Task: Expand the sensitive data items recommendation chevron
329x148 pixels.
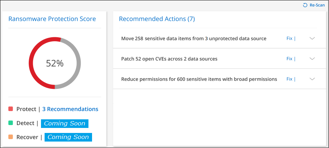Action: [312, 39]
